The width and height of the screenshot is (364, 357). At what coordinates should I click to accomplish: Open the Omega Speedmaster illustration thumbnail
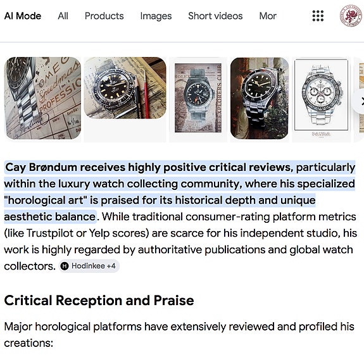(42, 98)
